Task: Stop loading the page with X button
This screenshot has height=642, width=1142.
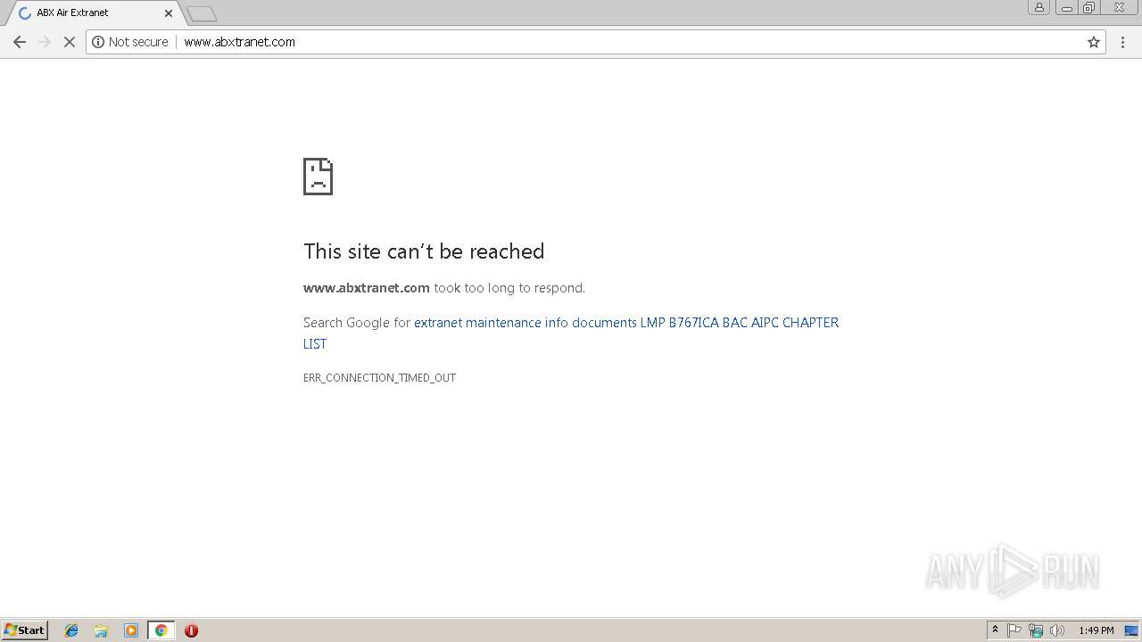Action: tap(69, 42)
